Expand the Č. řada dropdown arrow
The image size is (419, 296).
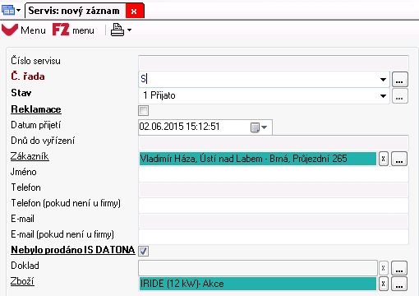(383, 80)
